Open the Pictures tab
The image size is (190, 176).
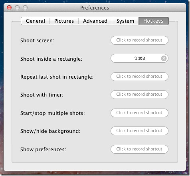point(64,21)
